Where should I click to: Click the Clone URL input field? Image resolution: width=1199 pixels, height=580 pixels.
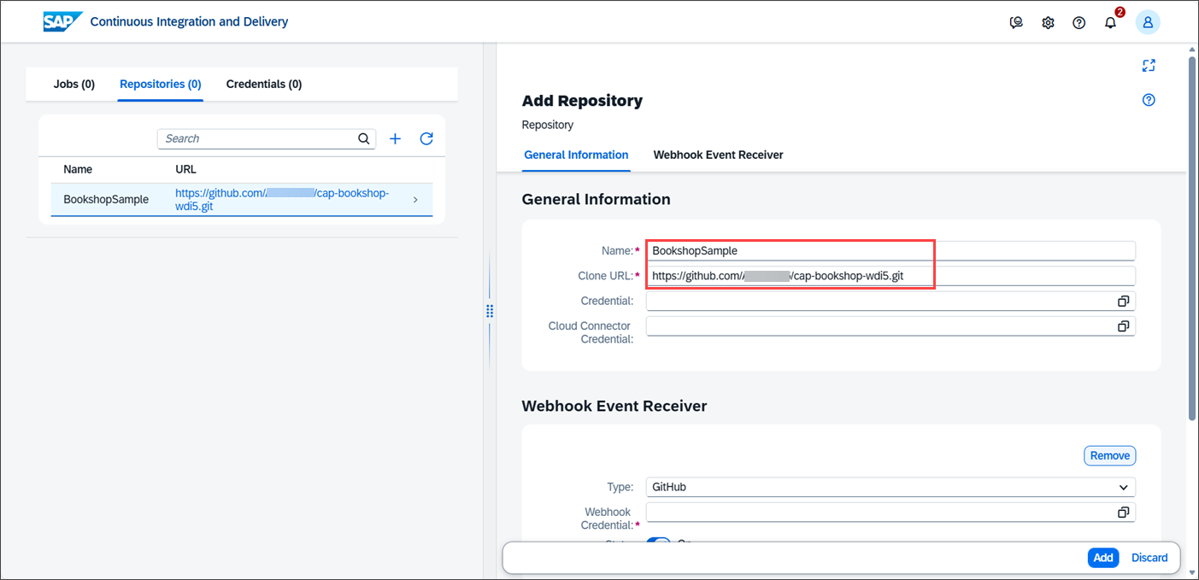coord(890,276)
